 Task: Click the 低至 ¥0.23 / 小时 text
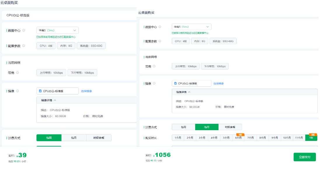[x=17, y=162]
